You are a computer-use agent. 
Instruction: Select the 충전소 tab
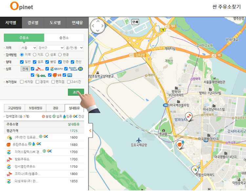point(64,38)
